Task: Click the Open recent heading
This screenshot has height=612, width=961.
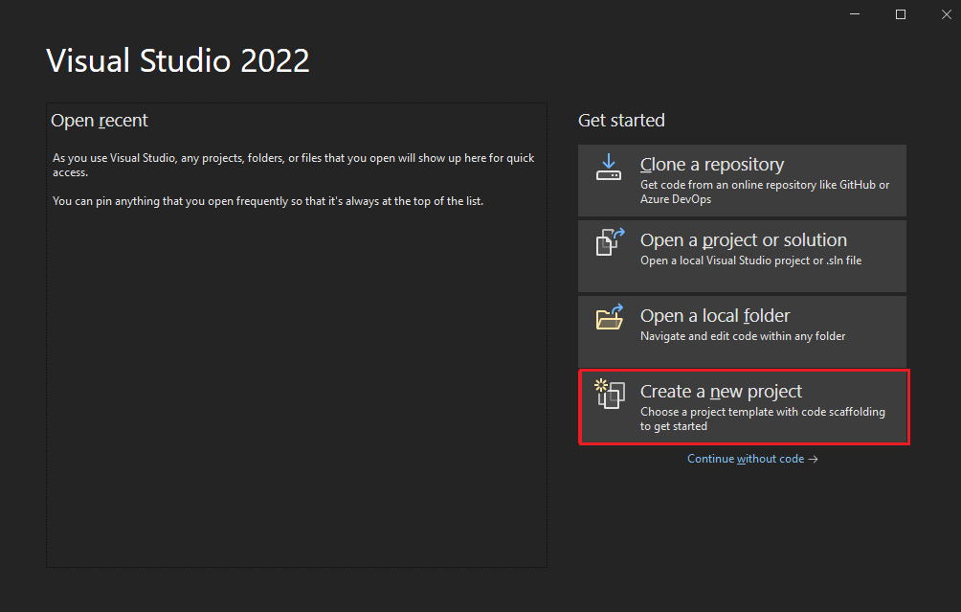Action: click(x=100, y=120)
